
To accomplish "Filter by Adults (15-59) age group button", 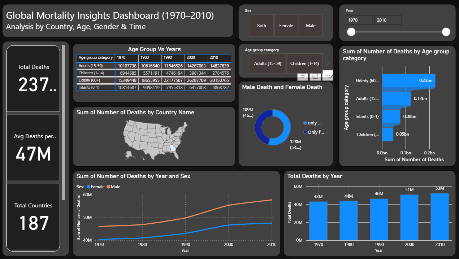I will point(268,63).
